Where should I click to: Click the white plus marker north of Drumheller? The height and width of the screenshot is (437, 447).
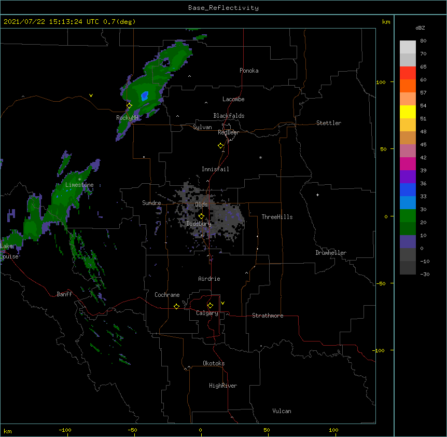(317, 195)
